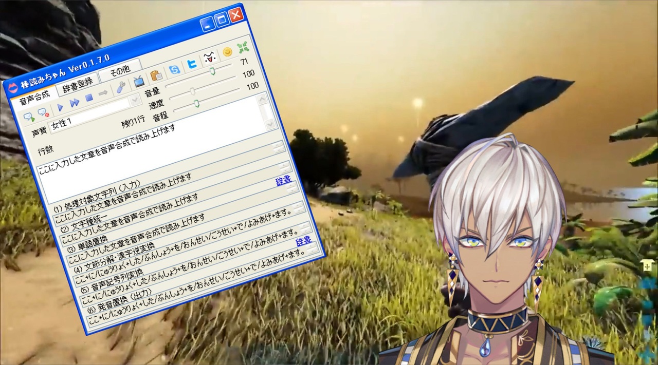The width and height of the screenshot is (658, 365).
Task: Open the その他 tab
Action: (x=120, y=70)
